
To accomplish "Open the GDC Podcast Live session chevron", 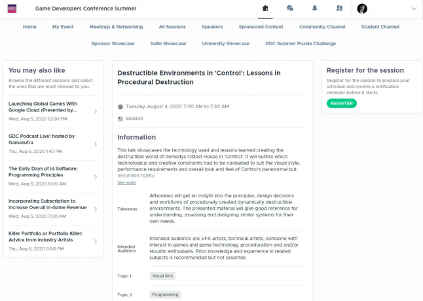I will (x=96, y=144).
